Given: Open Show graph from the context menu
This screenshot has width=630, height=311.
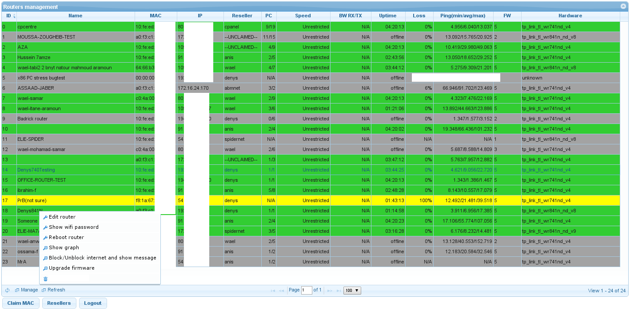Looking at the screenshot, I should [x=64, y=247].
